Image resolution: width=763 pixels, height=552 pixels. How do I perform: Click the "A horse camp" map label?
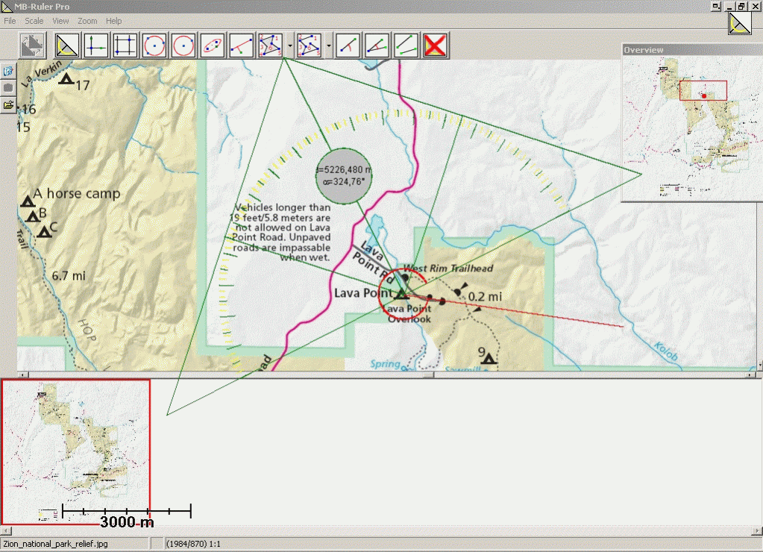(76, 194)
